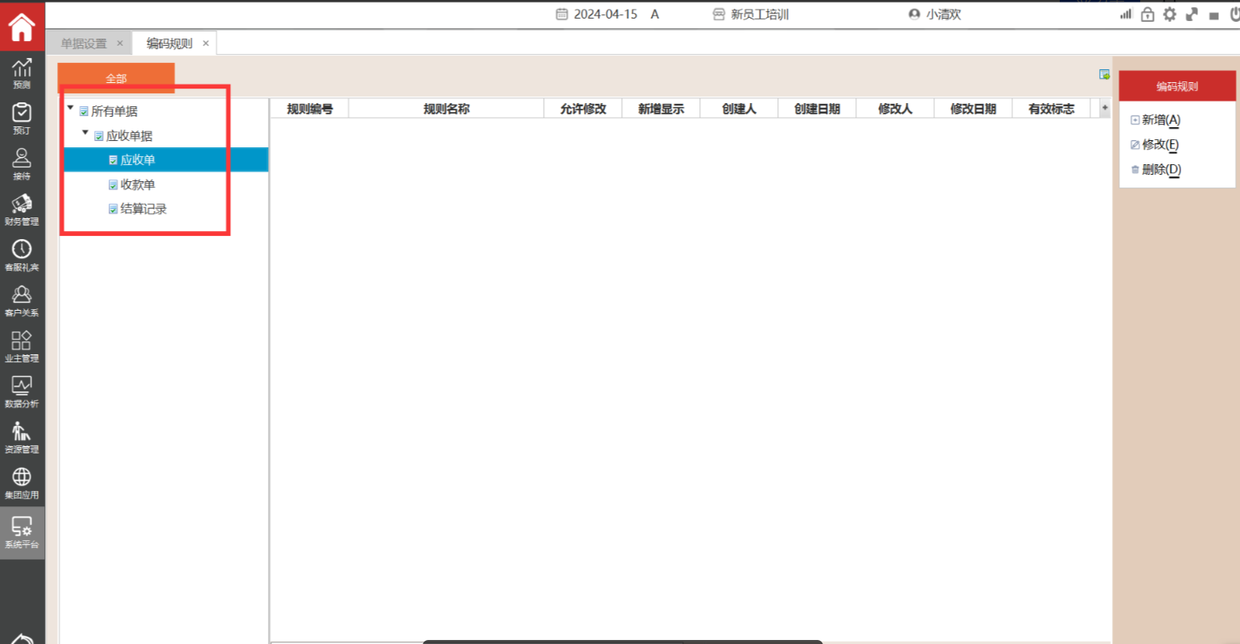Click the 删除(D) button
Screen dimensions: 1240x644
click(1156, 169)
